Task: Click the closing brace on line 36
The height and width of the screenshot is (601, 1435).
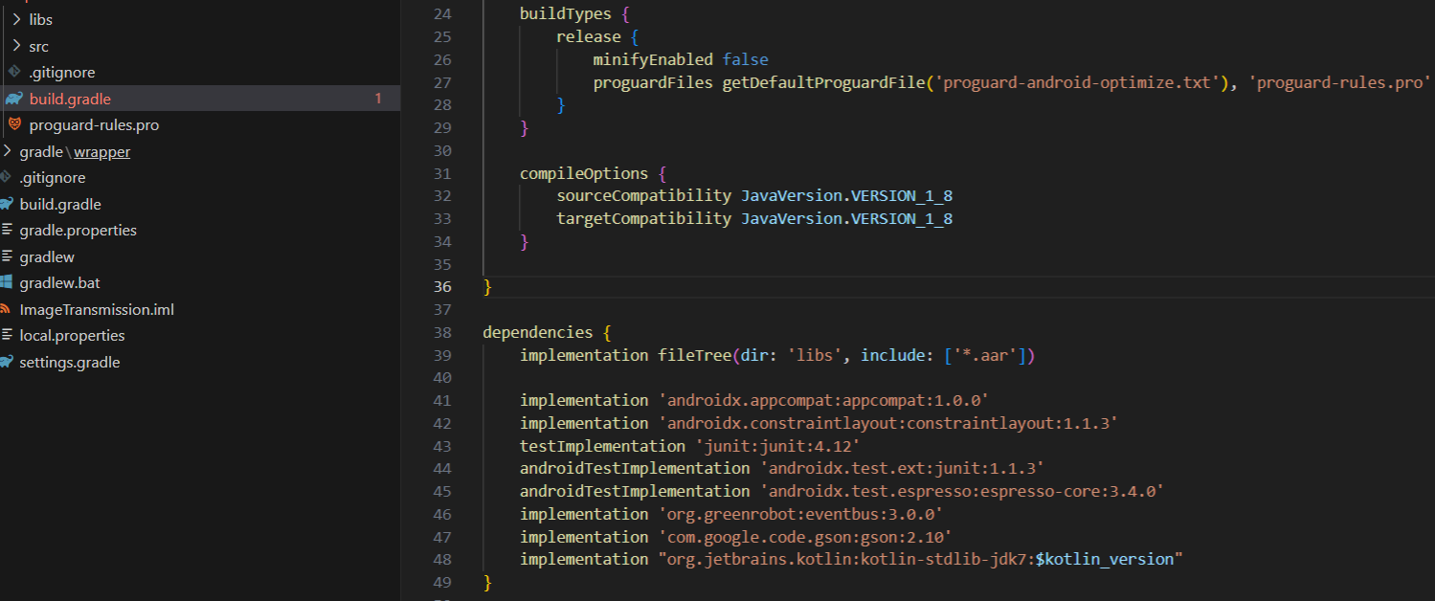Action: [x=487, y=287]
